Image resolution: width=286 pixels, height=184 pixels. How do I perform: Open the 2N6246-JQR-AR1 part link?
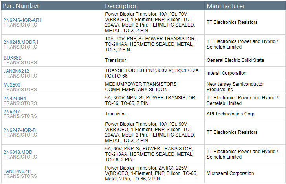(22, 20)
